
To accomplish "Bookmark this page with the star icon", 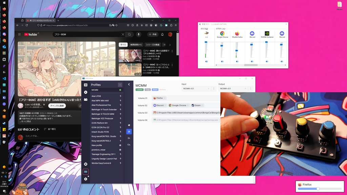I will [117, 25].
